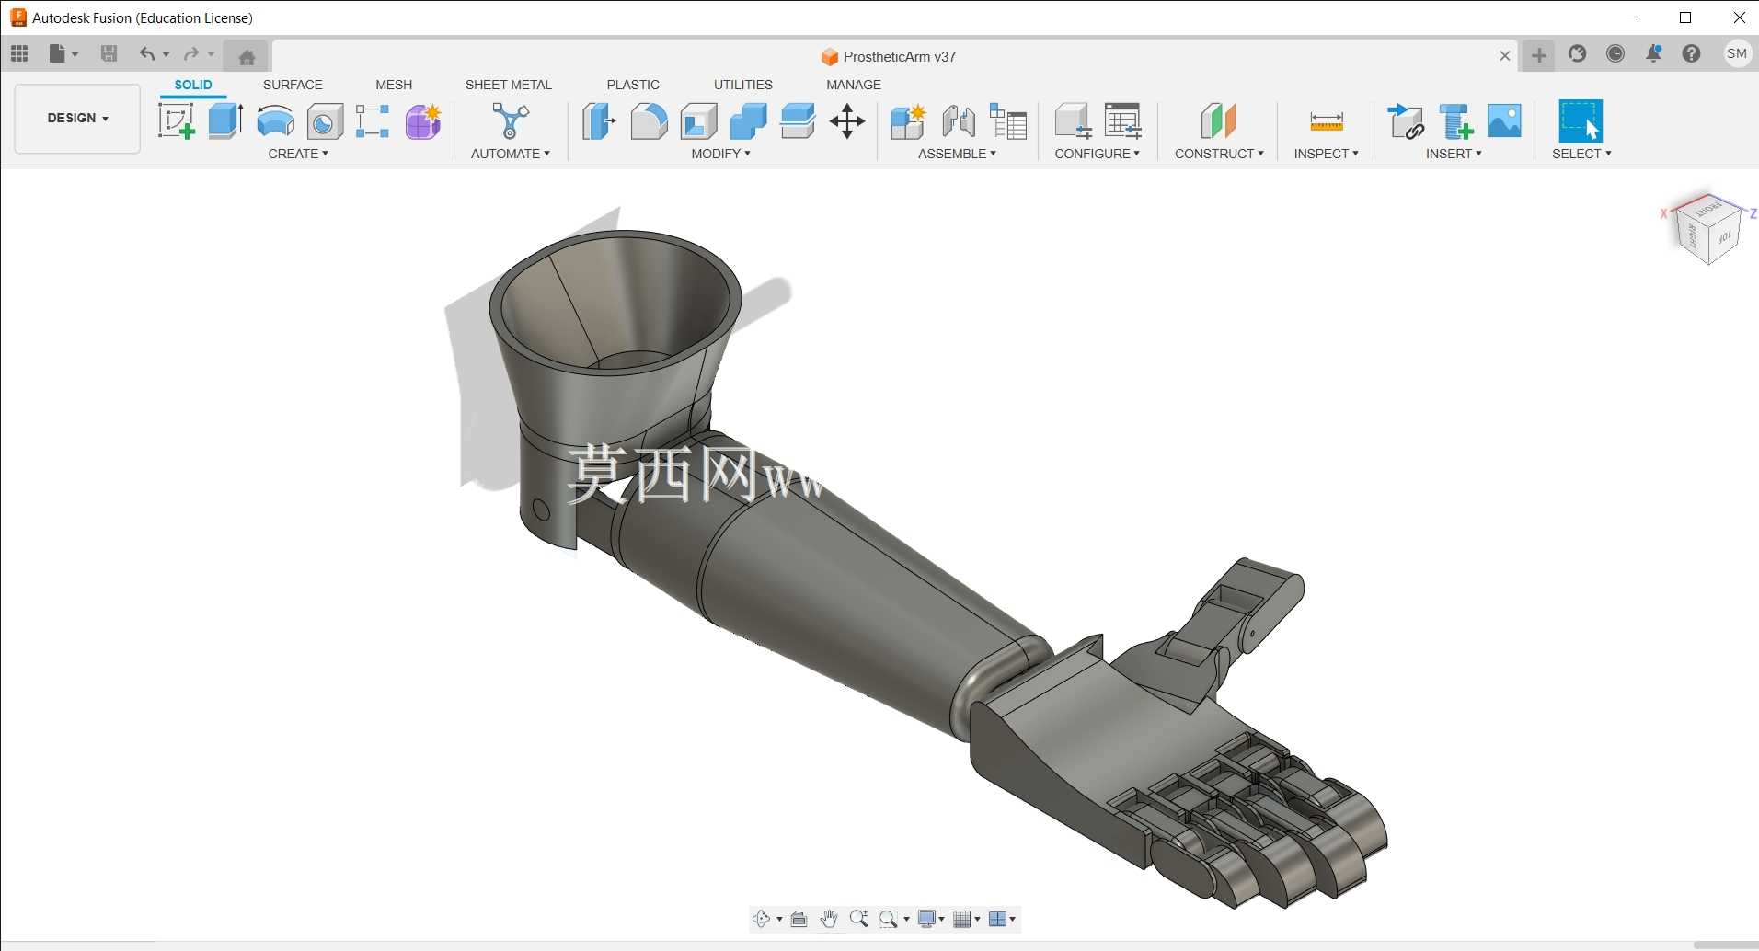Expand the ASSEMBLE menu

click(x=957, y=154)
